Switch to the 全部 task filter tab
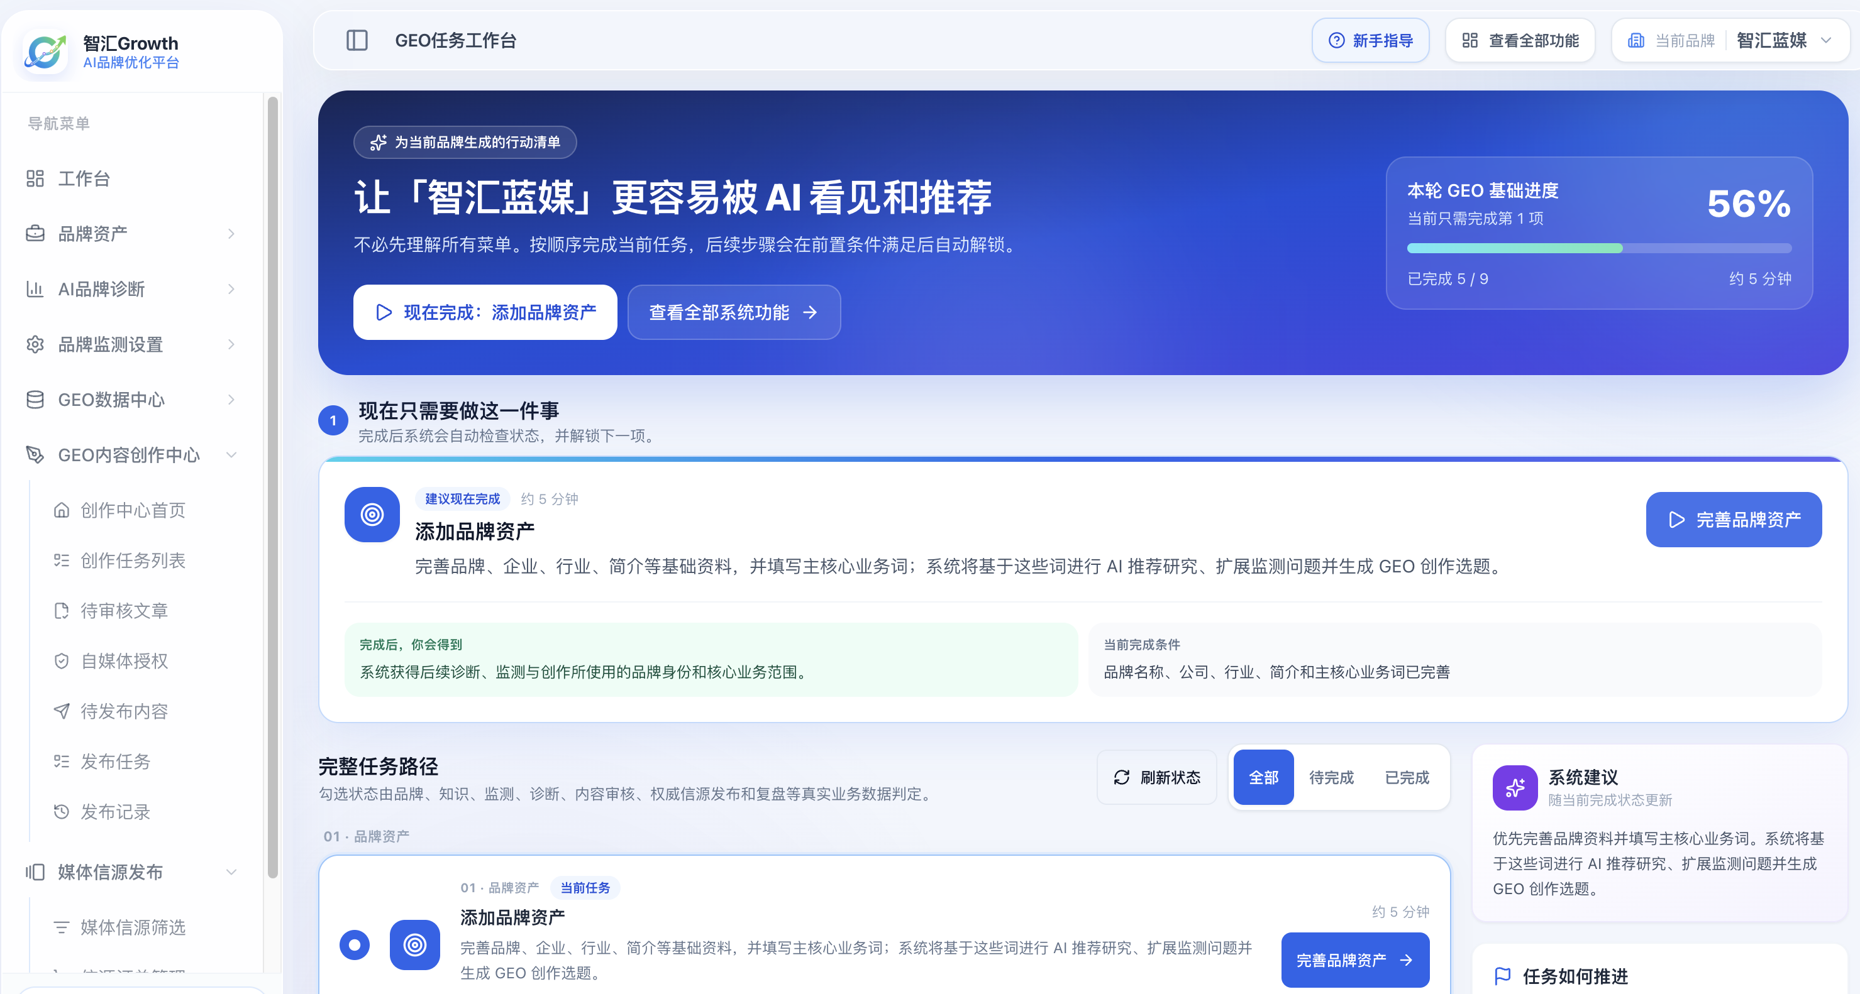The height and width of the screenshot is (994, 1860). (x=1264, y=777)
